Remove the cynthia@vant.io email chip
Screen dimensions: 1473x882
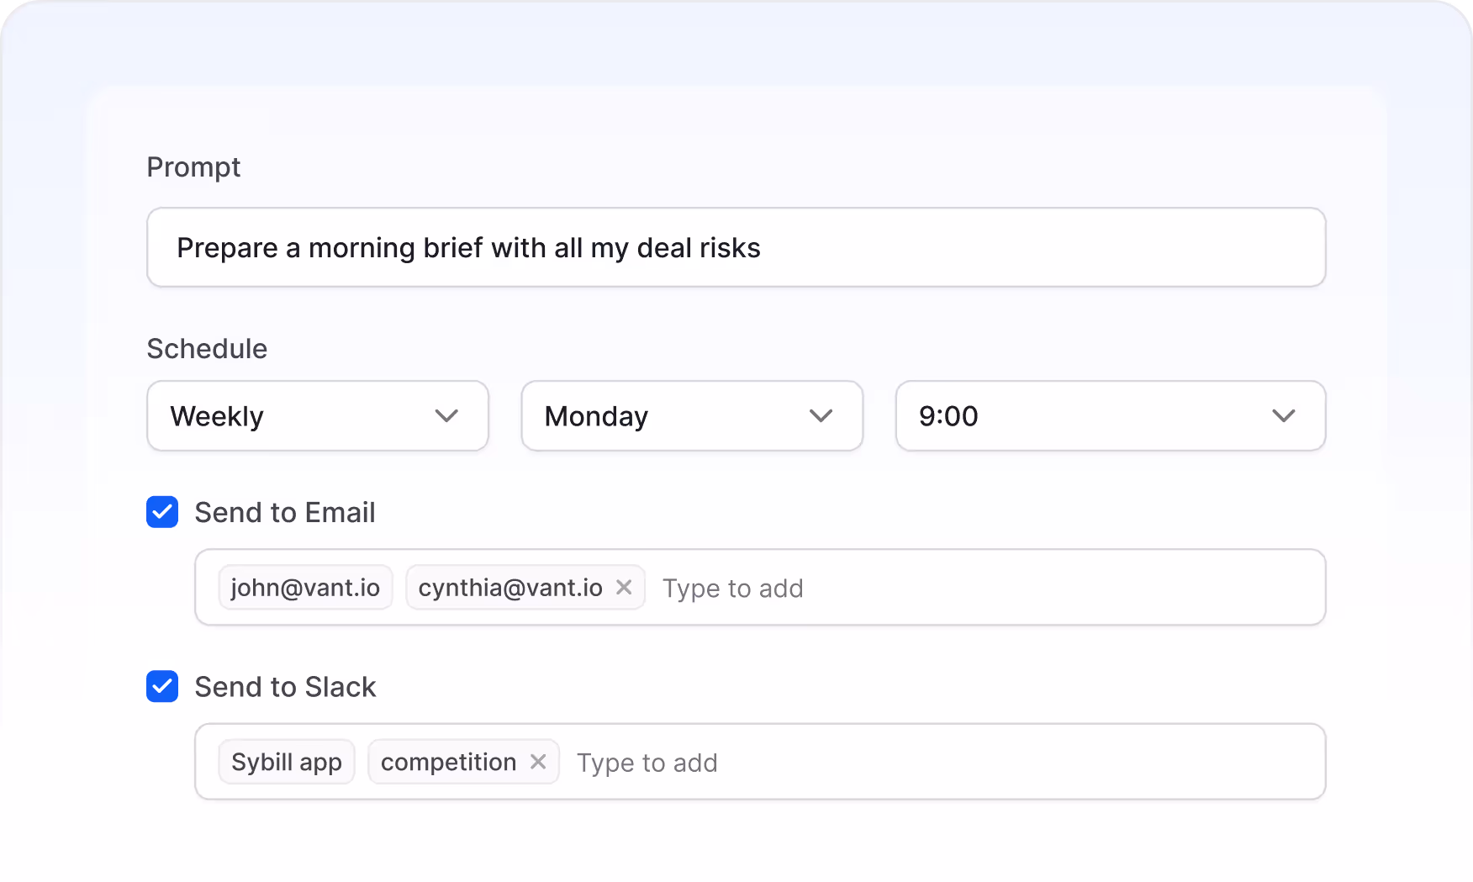pyautogui.click(x=624, y=587)
